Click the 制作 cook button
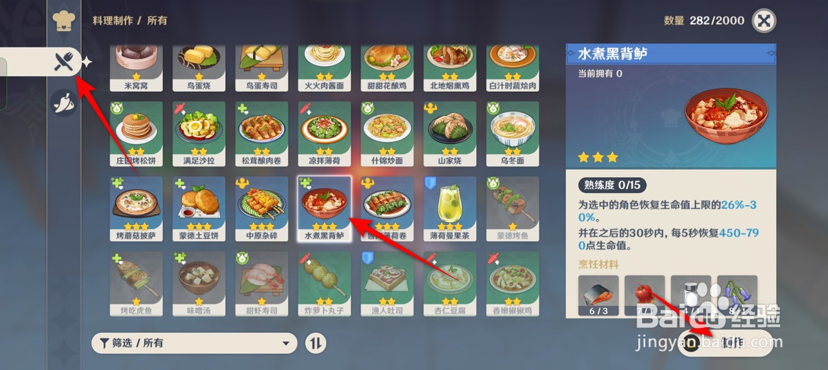The height and width of the screenshot is (370, 828). point(725,343)
